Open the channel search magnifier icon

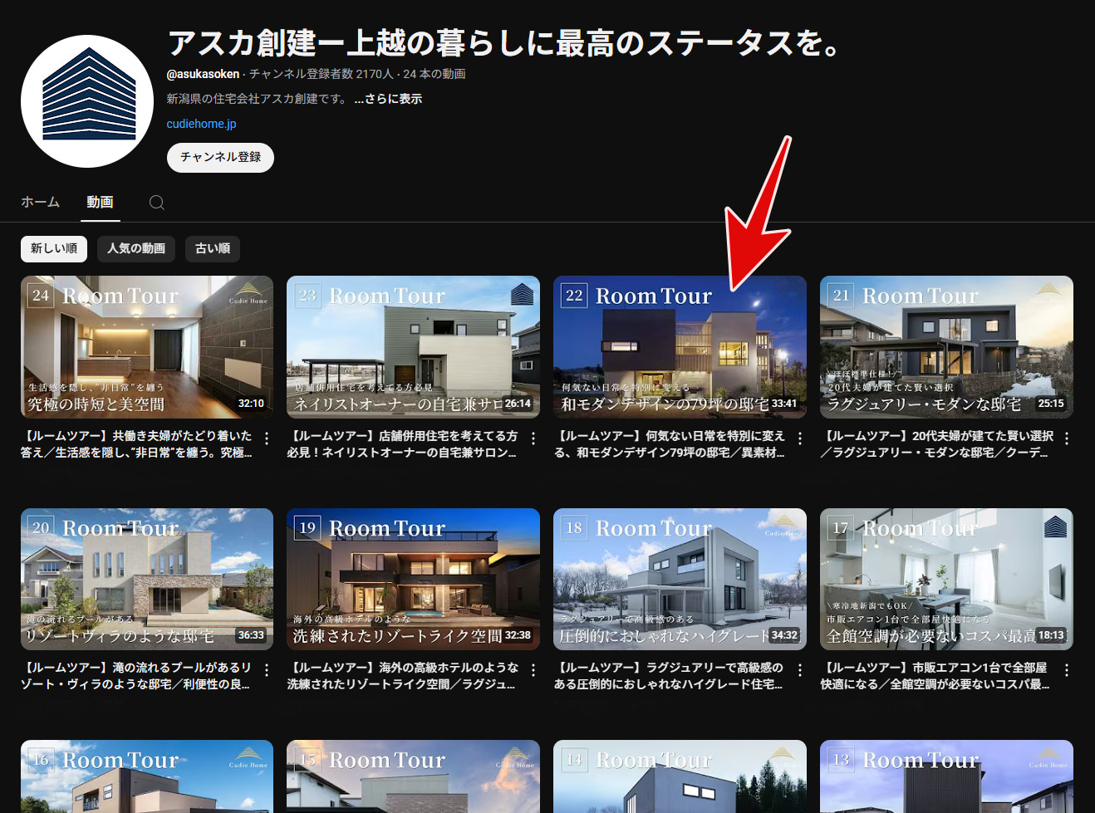157,203
